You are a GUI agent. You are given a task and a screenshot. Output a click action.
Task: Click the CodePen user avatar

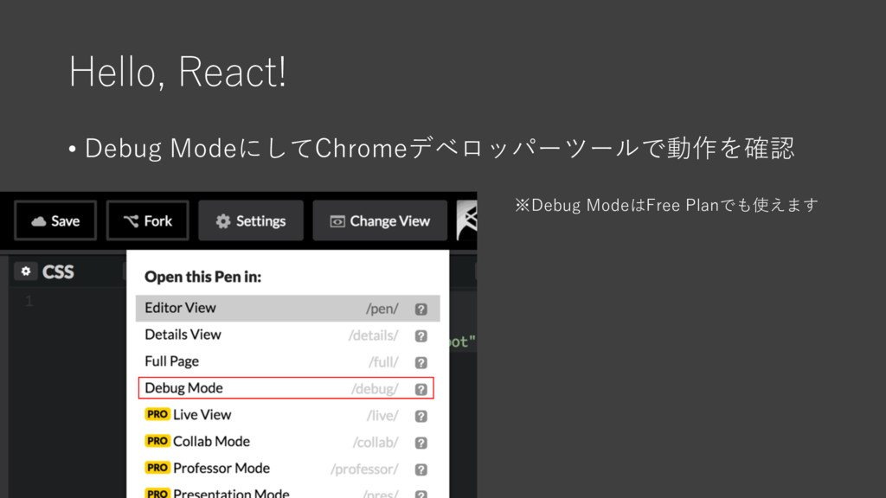[466, 220]
